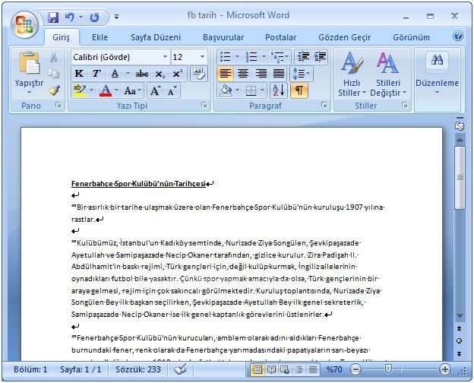Open the Office button menu
The image size is (474, 383).
(x=24, y=24)
